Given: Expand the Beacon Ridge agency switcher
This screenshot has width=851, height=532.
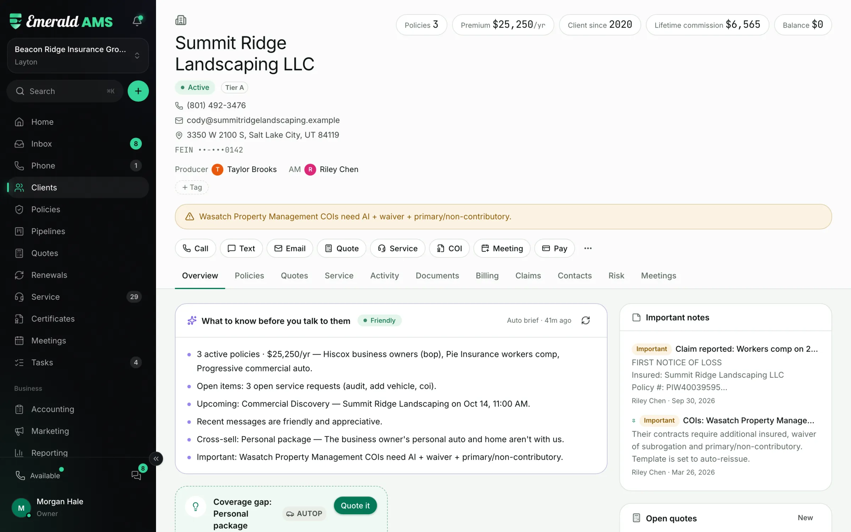Looking at the screenshot, I should point(78,56).
